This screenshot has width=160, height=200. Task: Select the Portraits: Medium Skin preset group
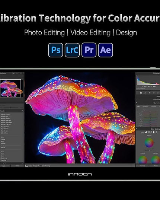[x=7, y=123]
